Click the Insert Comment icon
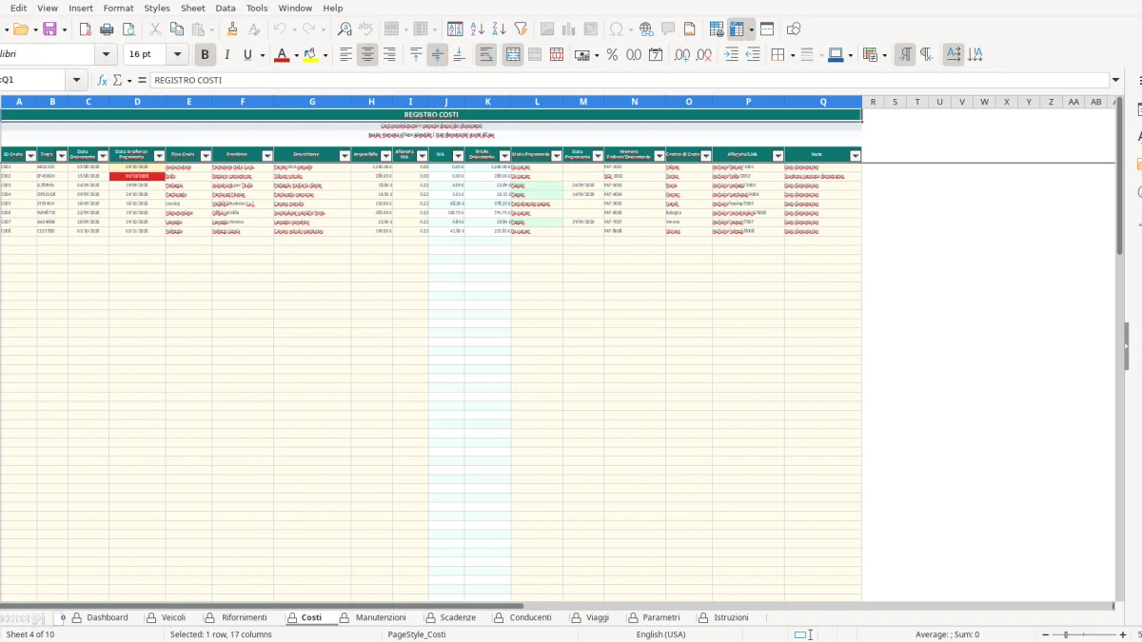The width and height of the screenshot is (1142, 642). 668,29
